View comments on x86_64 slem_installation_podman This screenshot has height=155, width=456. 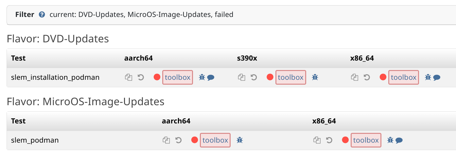pyautogui.click(x=437, y=78)
